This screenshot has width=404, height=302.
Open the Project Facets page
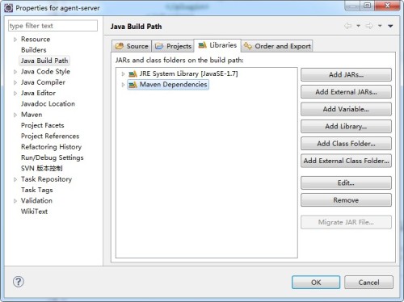coord(43,125)
